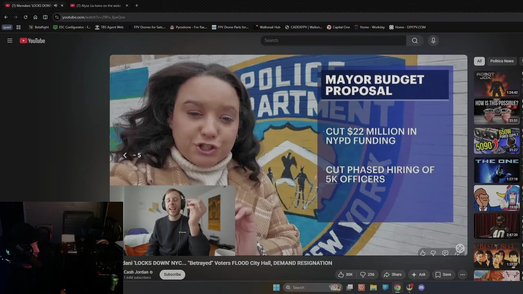Click the share arrow overlay in the player
The image size is (523, 294).
click(457, 254)
